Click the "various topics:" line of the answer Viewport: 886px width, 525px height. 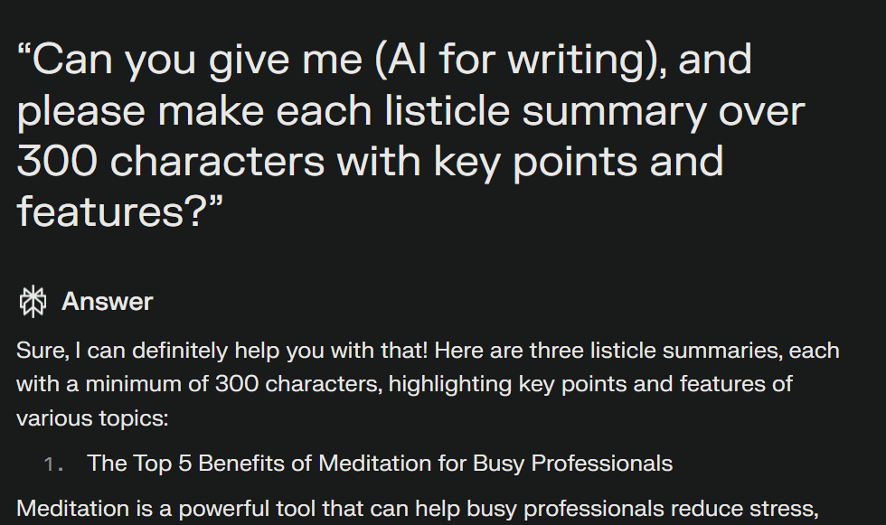coord(92,418)
